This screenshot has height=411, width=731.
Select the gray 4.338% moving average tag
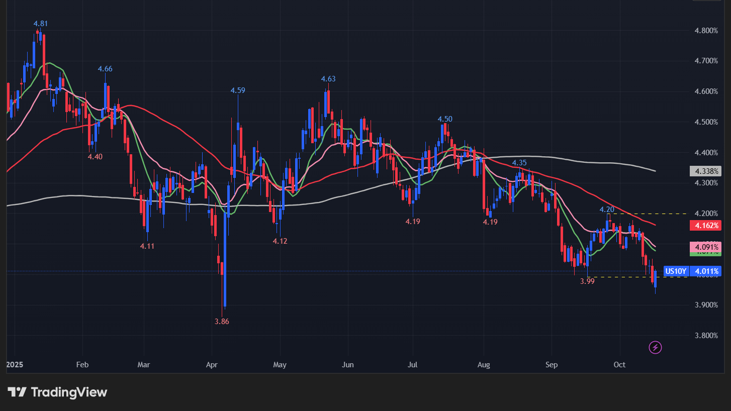pos(707,171)
